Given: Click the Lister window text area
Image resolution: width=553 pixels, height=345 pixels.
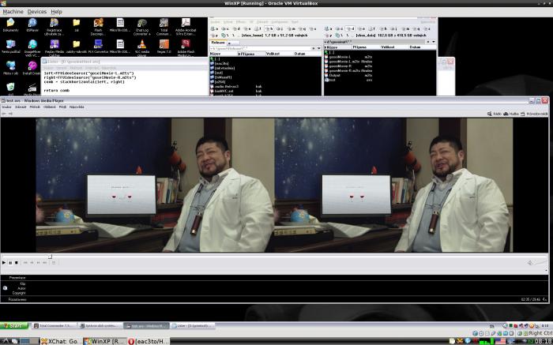Looking at the screenshot, I should click(125, 82).
